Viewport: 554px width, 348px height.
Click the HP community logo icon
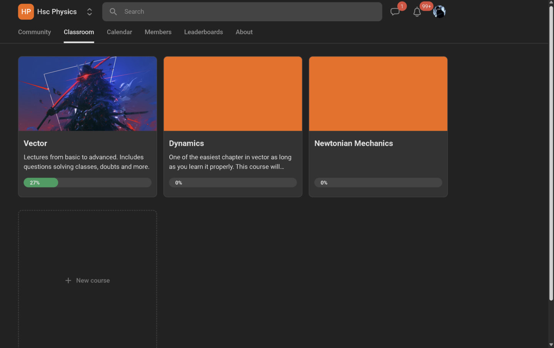[26, 12]
